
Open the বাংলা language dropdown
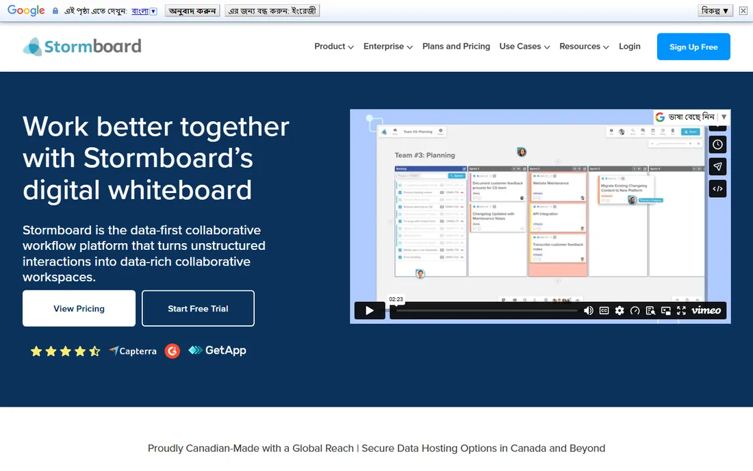[144, 11]
